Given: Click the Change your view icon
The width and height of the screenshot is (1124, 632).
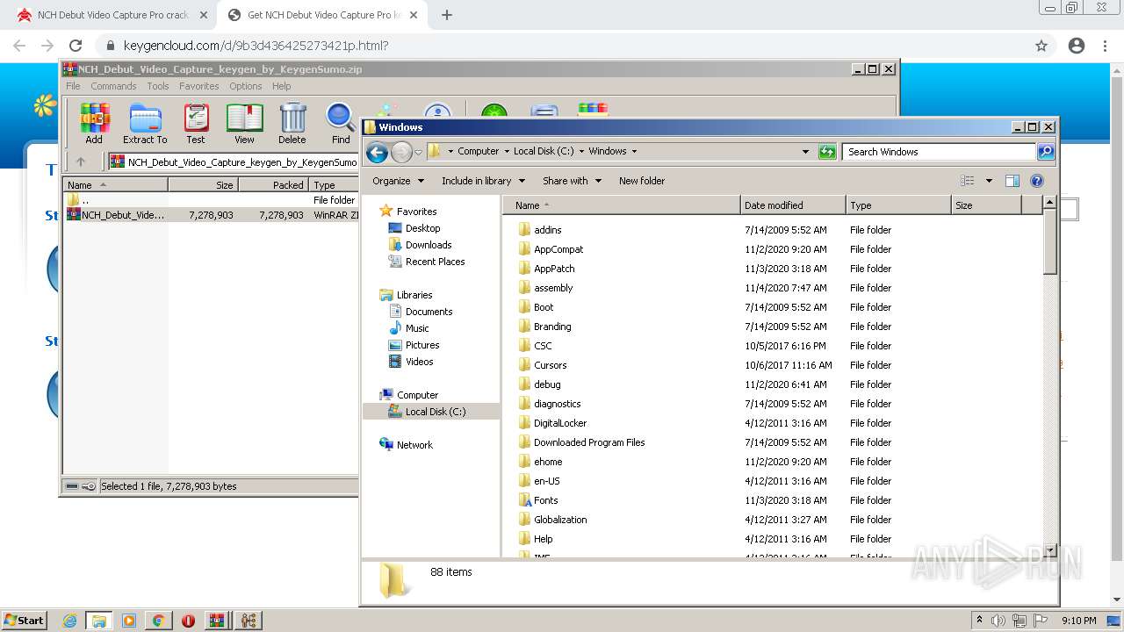Looking at the screenshot, I should [967, 181].
